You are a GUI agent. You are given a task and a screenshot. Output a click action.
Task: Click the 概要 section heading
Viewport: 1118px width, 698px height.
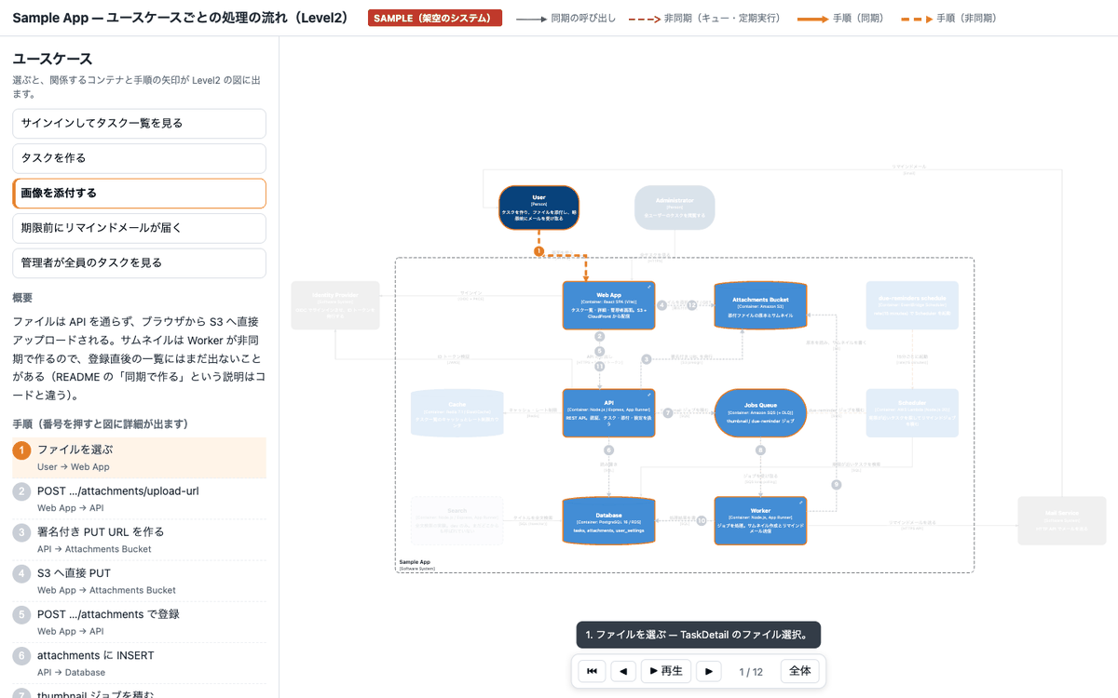pyautogui.click(x=22, y=298)
